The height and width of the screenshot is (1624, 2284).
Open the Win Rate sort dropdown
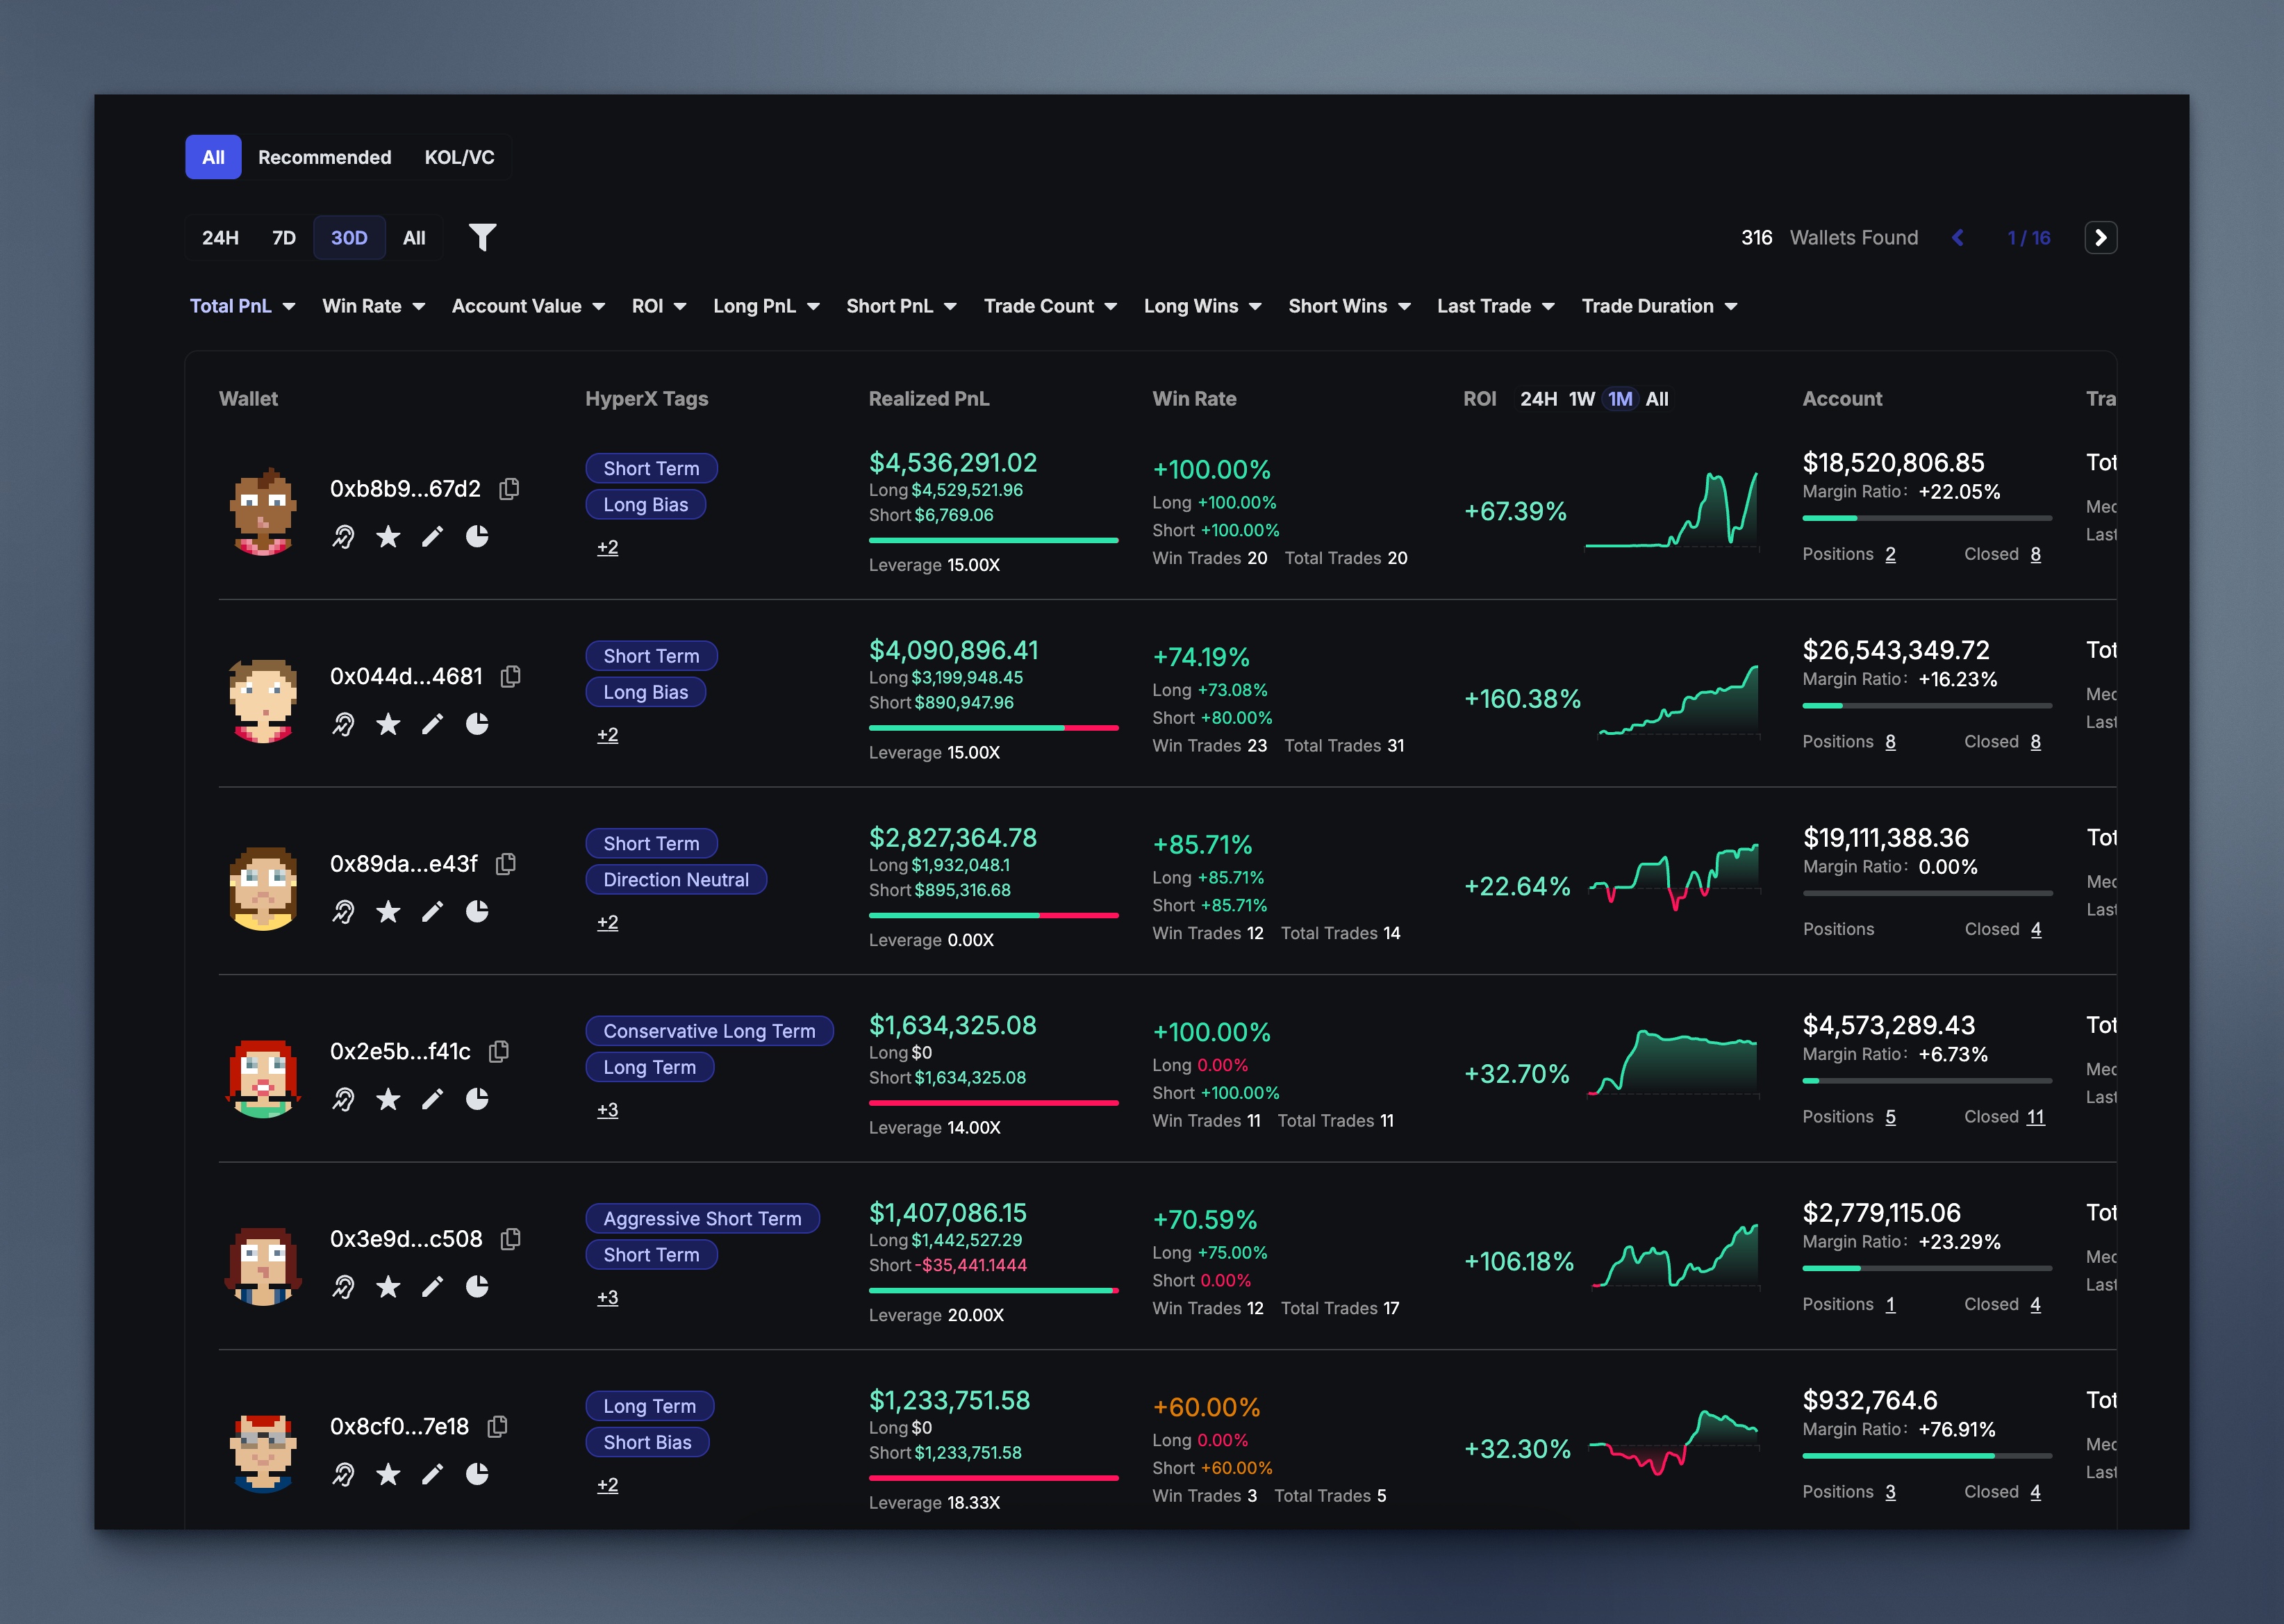point(373,306)
